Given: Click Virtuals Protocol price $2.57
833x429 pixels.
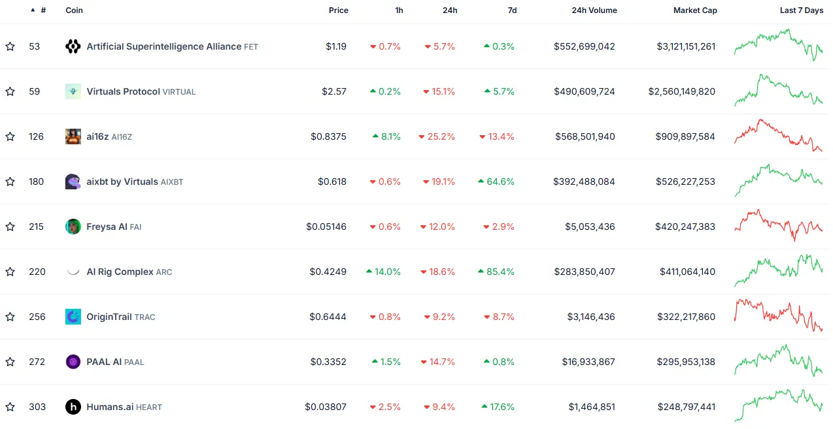Looking at the screenshot, I should (334, 91).
